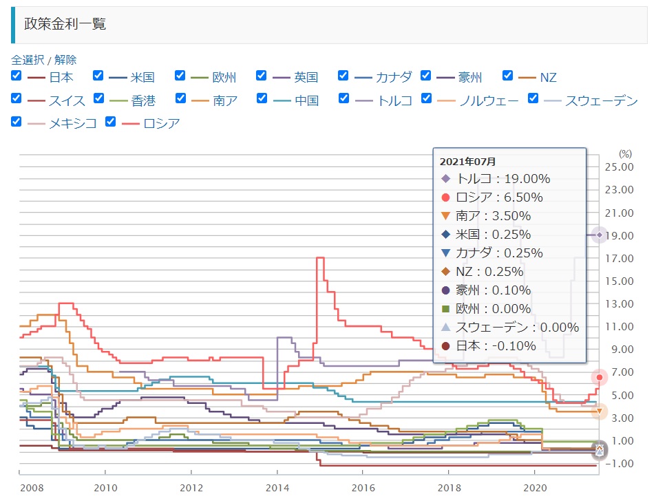Screen dimensions: 656x503
Task: Click the 解除 deselect link
Action: tap(65, 60)
